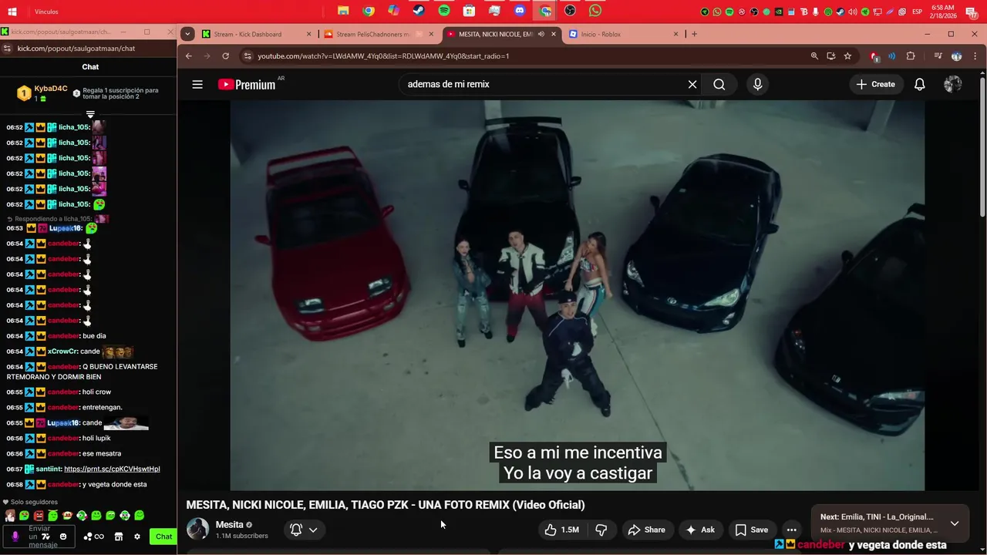Run the search with the magnifier button
The width and height of the screenshot is (987, 555).
719,85
